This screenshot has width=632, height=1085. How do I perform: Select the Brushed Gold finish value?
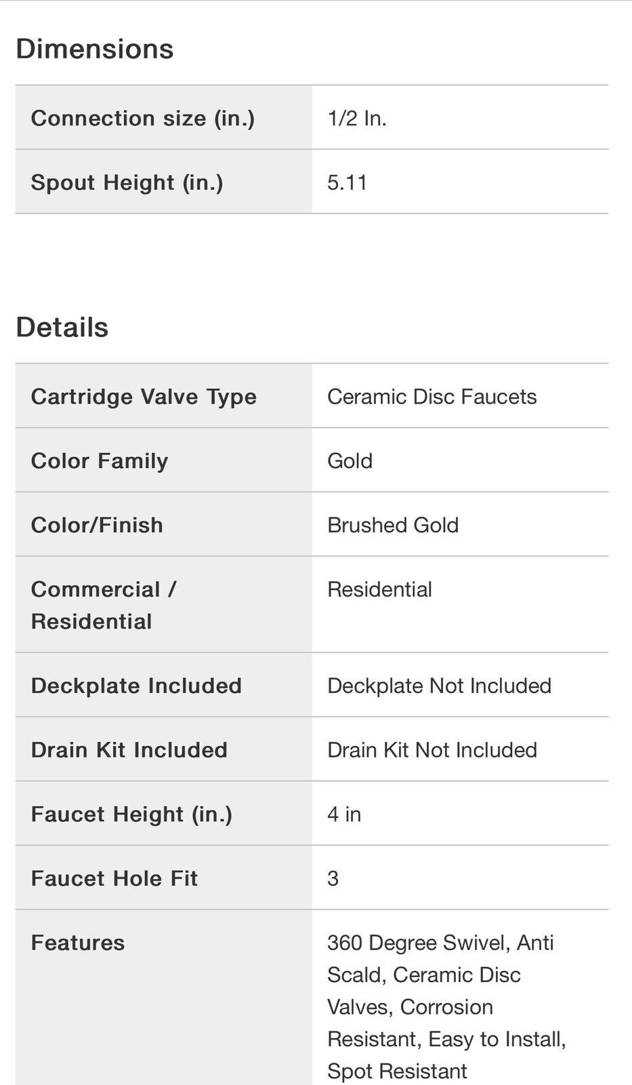coord(393,526)
